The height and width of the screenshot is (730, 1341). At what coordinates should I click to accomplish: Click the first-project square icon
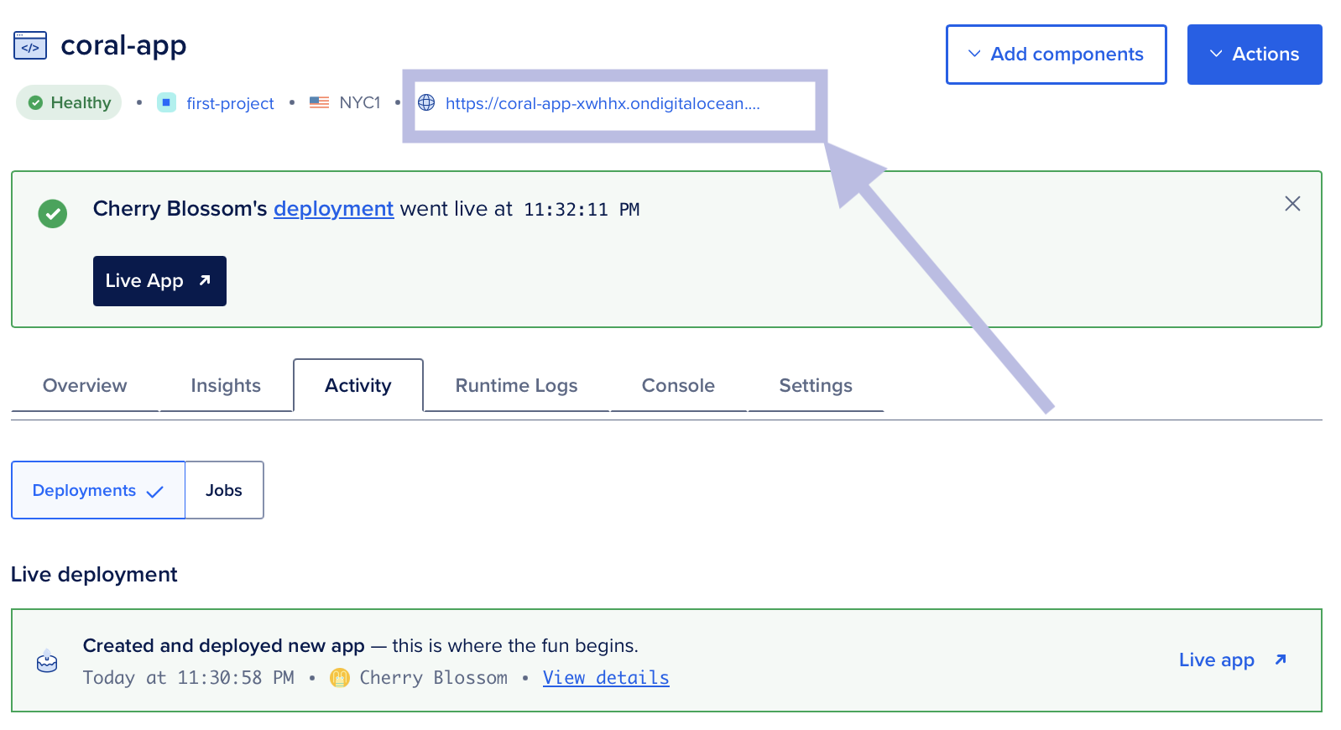click(167, 102)
